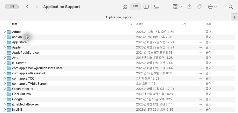Viewport: 238px width, 113px height.
Task: Sort by the 종류 column header
Action: point(208,24)
